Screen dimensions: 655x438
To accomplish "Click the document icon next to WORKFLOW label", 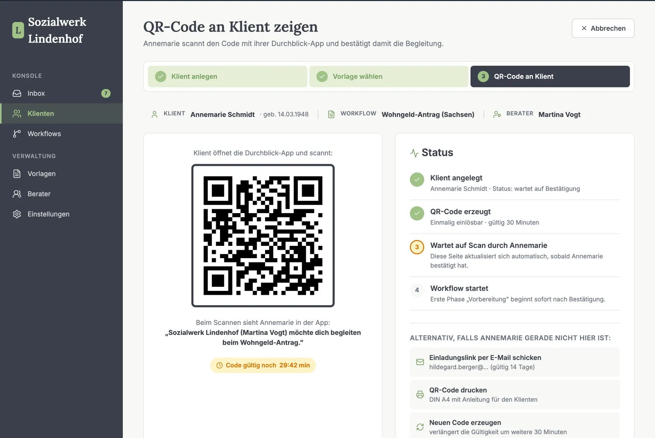I will [x=331, y=114].
